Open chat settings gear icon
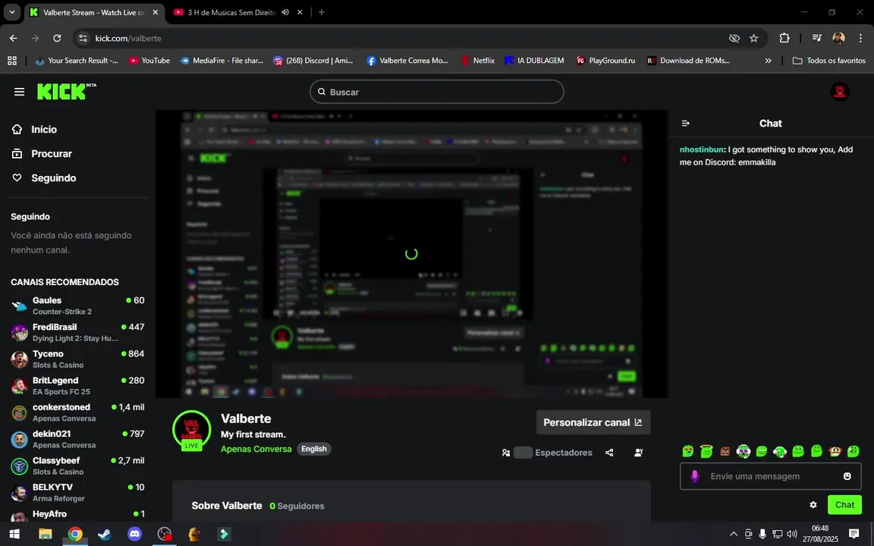This screenshot has height=546, width=874. (813, 505)
